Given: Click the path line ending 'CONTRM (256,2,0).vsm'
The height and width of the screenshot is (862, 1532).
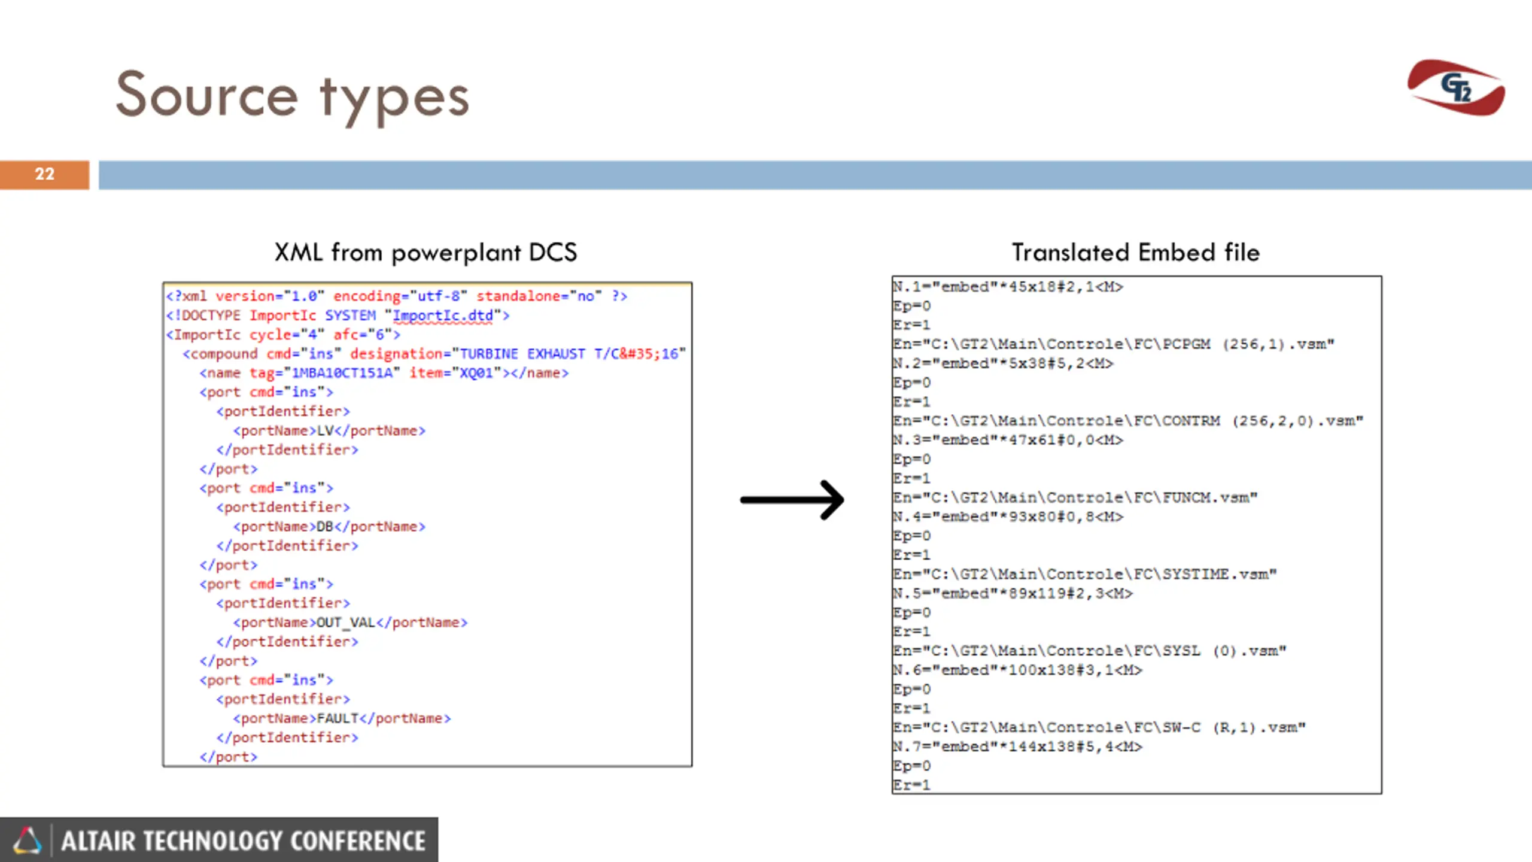Looking at the screenshot, I should (x=1128, y=421).
